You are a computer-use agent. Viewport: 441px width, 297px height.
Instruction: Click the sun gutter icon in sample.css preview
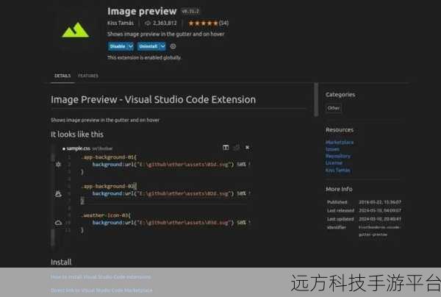click(x=58, y=164)
